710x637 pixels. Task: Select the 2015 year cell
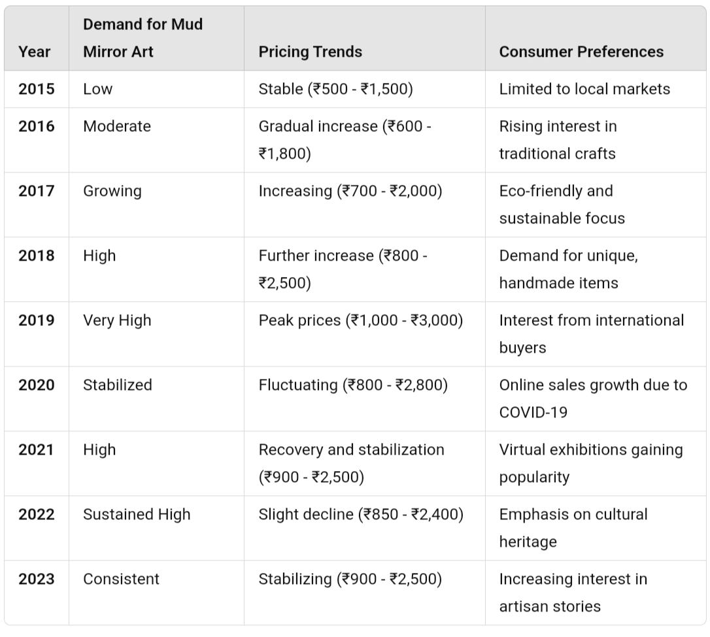[36, 89]
